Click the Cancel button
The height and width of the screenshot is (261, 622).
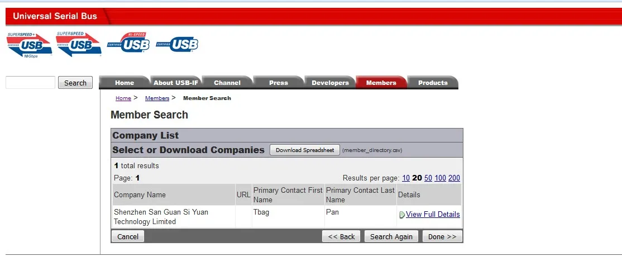(128, 236)
